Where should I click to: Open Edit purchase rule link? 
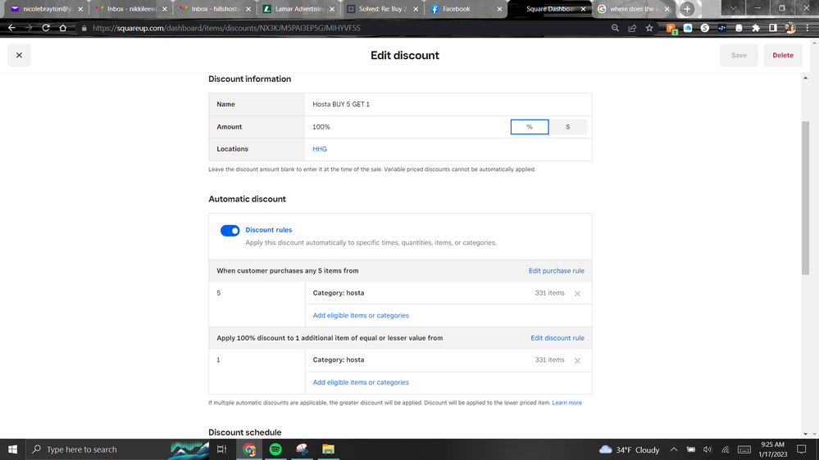556,271
